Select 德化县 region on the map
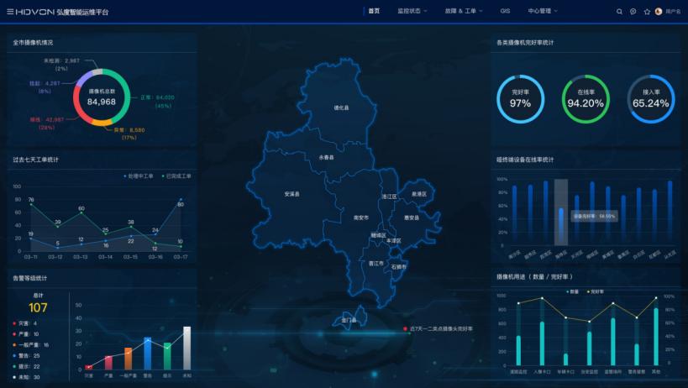Image resolution: width=688 pixels, height=388 pixels. (x=340, y=107)
